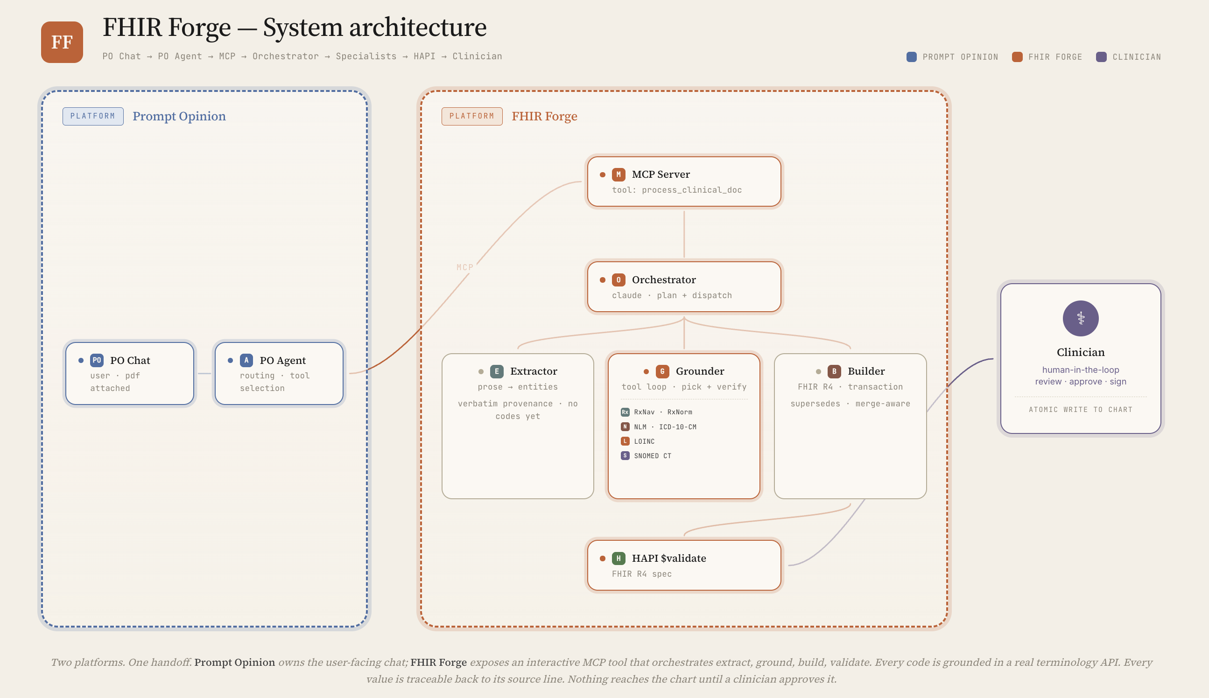Click the 'prose → entities' text
Image resolution: width=1209 pixels, height=698 pixels.
click(518, 387)
